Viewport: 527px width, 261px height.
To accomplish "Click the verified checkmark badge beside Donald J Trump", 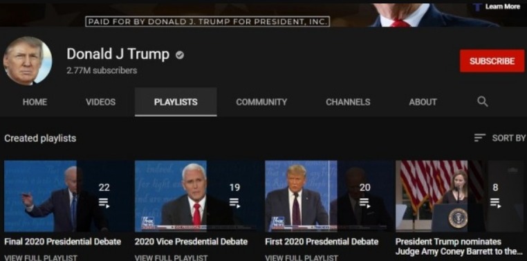I will pyautogui.click(x=180, y=55).
